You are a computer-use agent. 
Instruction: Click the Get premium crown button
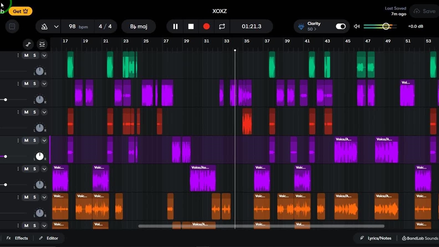(21, 11)
